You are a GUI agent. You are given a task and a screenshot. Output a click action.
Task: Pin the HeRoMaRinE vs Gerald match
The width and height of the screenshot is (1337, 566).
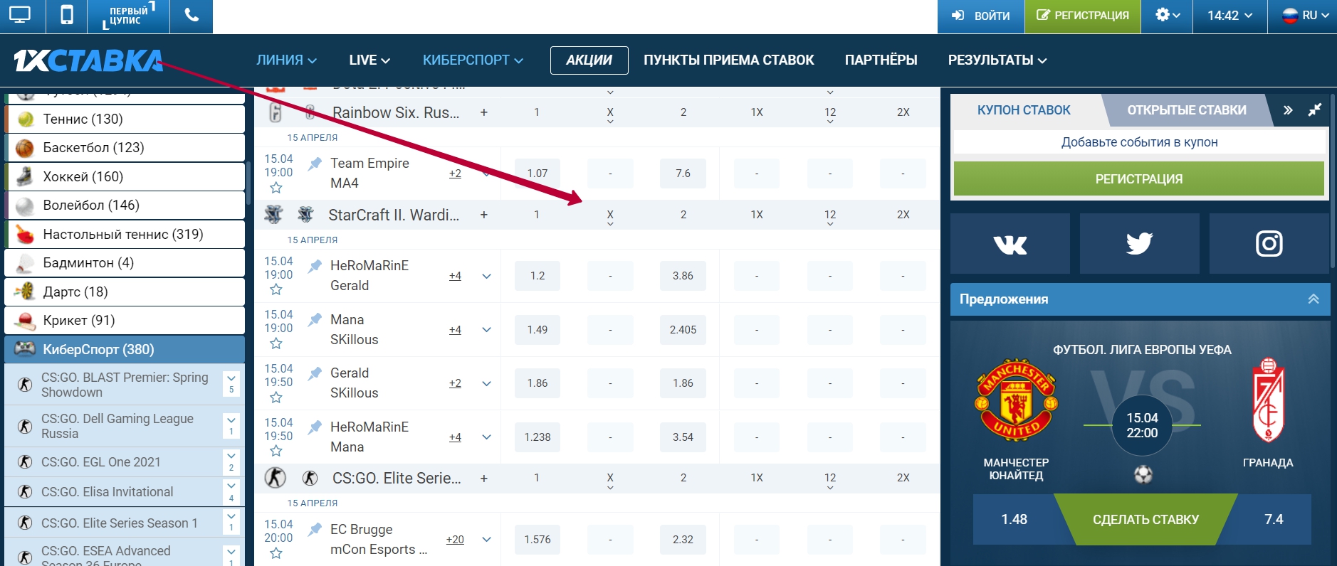coord(315,266)
